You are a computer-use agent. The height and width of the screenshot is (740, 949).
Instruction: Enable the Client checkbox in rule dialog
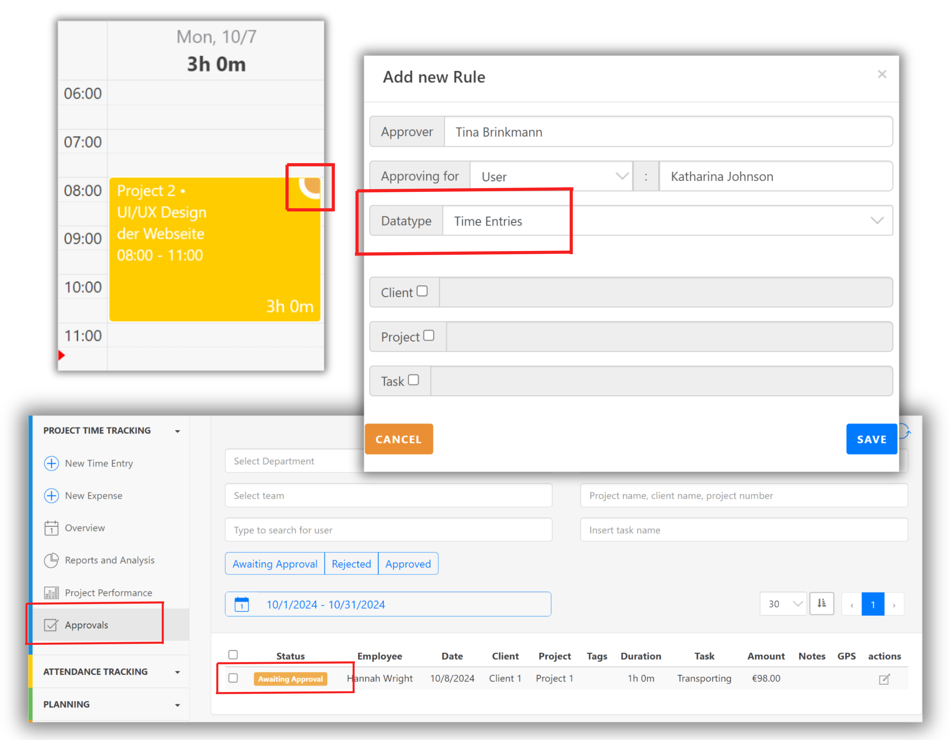pyautogui.click(x=422, y=291)
